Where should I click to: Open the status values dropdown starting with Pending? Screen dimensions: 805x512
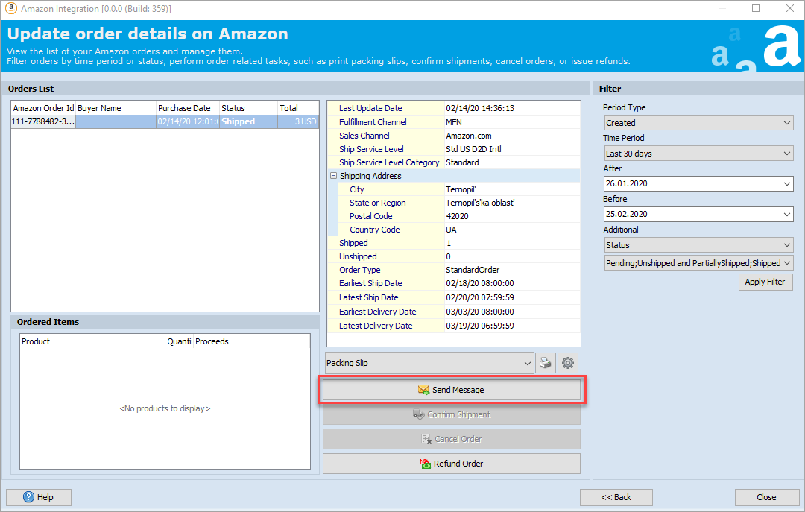[698, 263]
